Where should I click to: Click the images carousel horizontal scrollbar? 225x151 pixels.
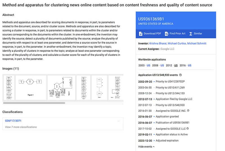pos(34,103)
